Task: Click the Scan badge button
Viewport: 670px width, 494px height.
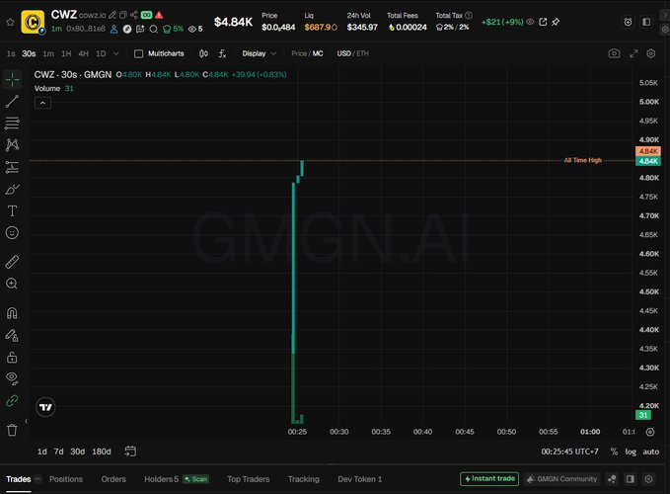Action: point(196,479)
